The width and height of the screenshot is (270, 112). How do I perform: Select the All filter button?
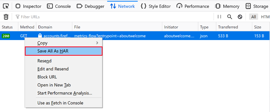(x=253, y=17)
